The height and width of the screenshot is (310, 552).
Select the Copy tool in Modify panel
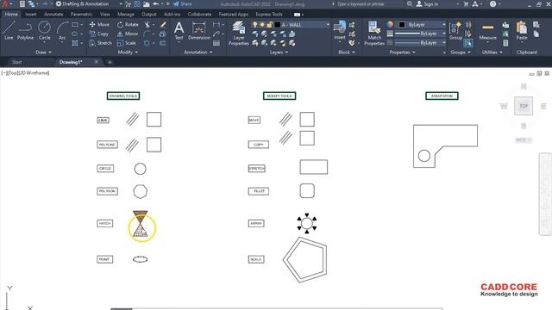[99, 34]
